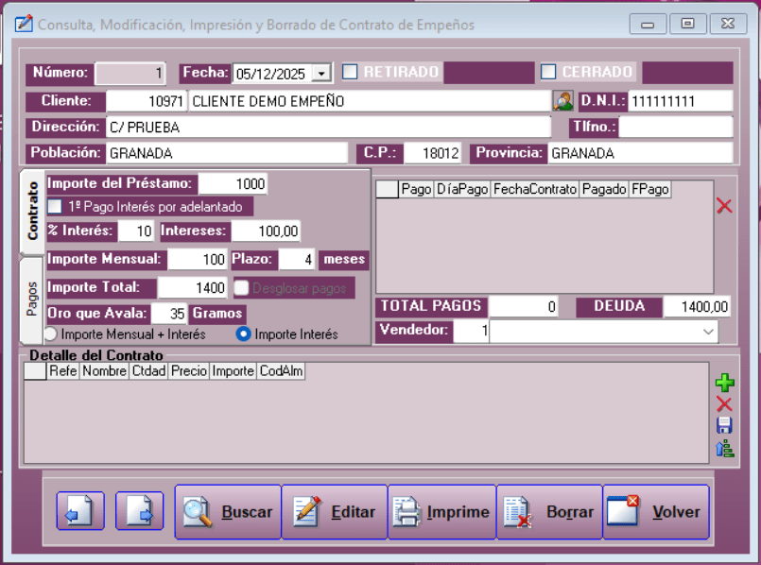The height and width of the screenshot is (565, 761).
Task: Click the client lookup icon next to client name
Action: pos(563,101)
